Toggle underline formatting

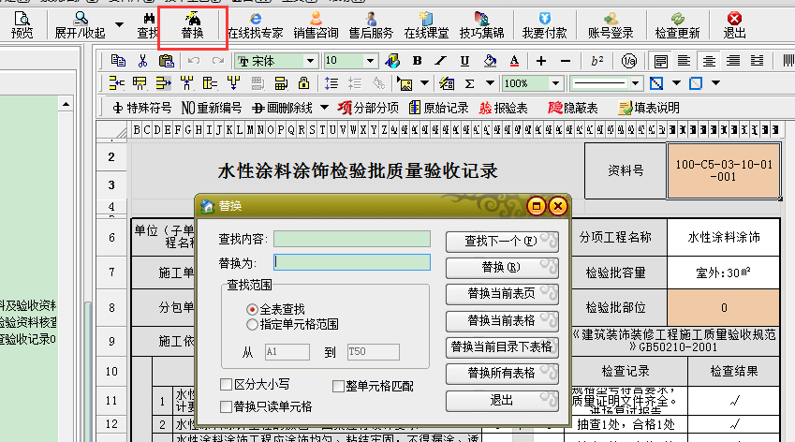[x=464, y=61]
